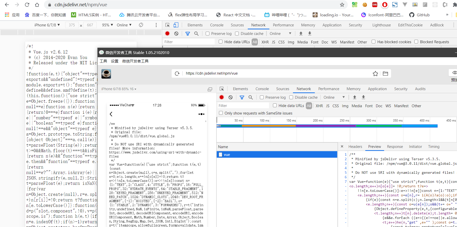Open the Headers tab of the vue request
This screenshot has height=227, width=457.
pos(355,146)
